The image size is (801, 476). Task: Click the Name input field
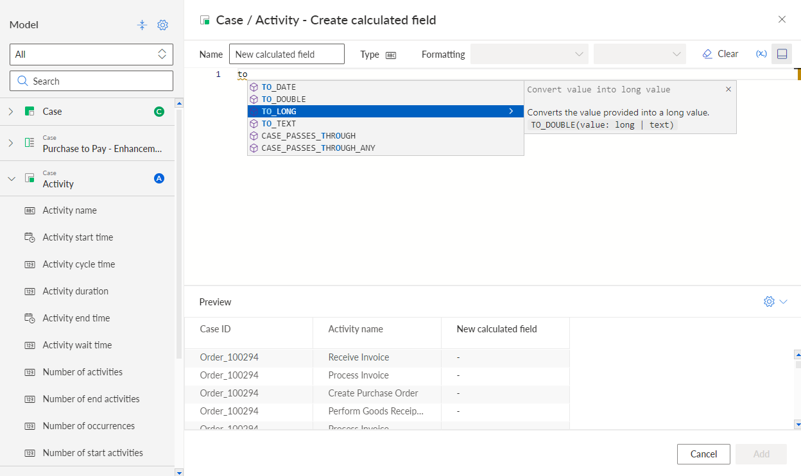pos(287,55)
